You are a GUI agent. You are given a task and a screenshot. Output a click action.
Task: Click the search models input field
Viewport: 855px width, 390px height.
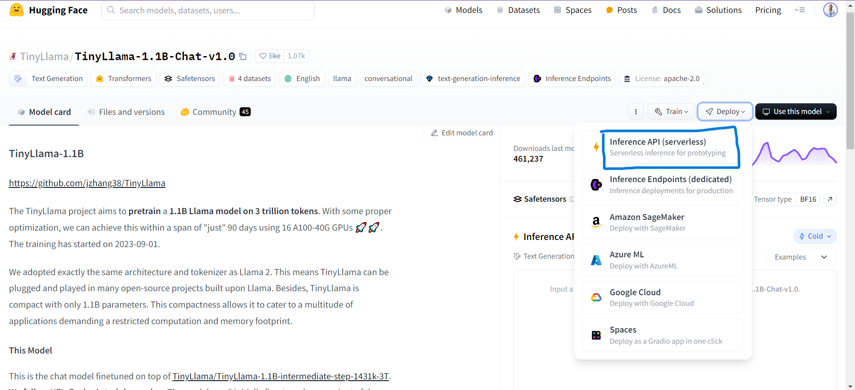(208, 10)
